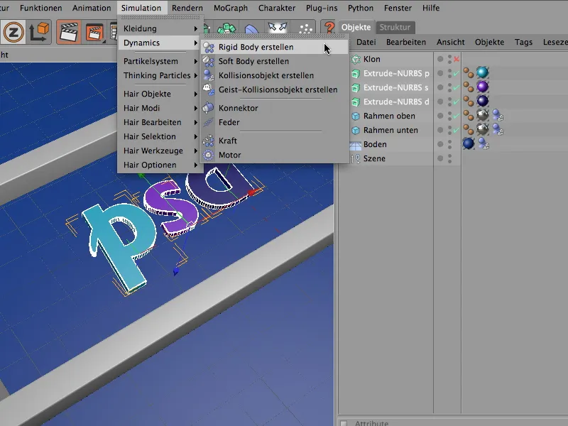Click the coordinate system cube icon
This screenshot has width=568, height=426.
[38, 33]
